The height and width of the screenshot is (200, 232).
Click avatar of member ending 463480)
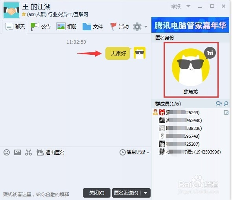tap(162, 120)
